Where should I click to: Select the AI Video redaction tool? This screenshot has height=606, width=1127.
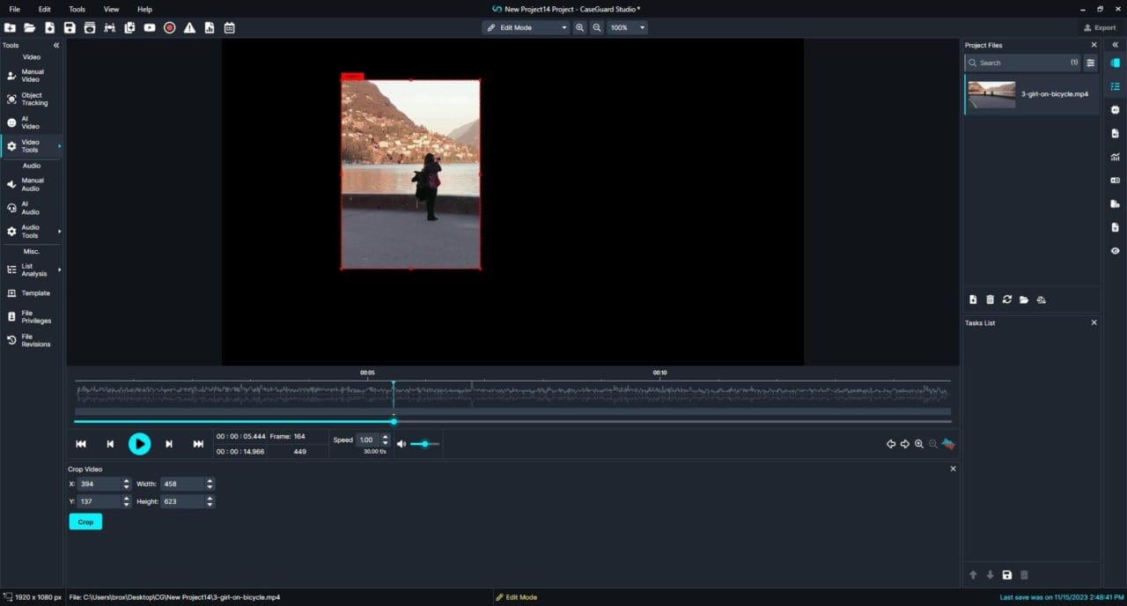coord(32,122)
